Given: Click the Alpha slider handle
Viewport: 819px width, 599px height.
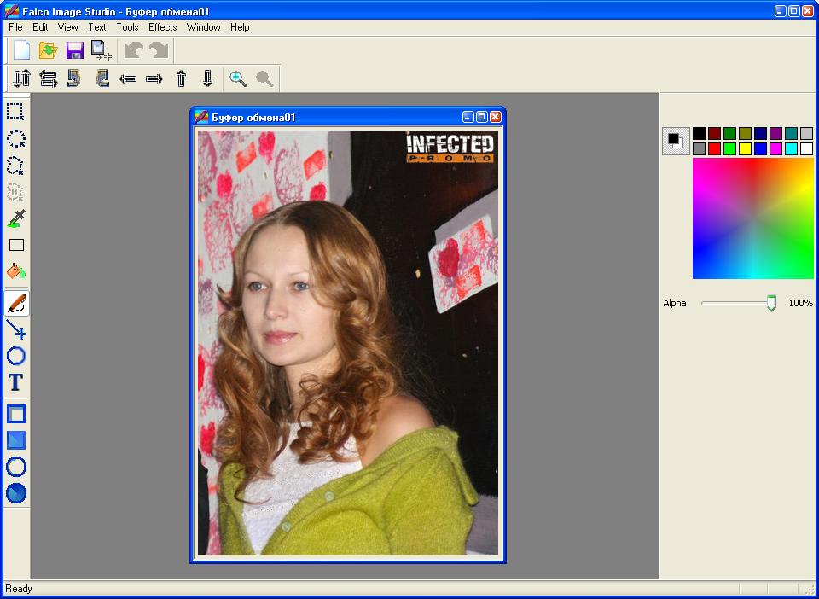Looking at the screenshot, I should coord(771,303).
